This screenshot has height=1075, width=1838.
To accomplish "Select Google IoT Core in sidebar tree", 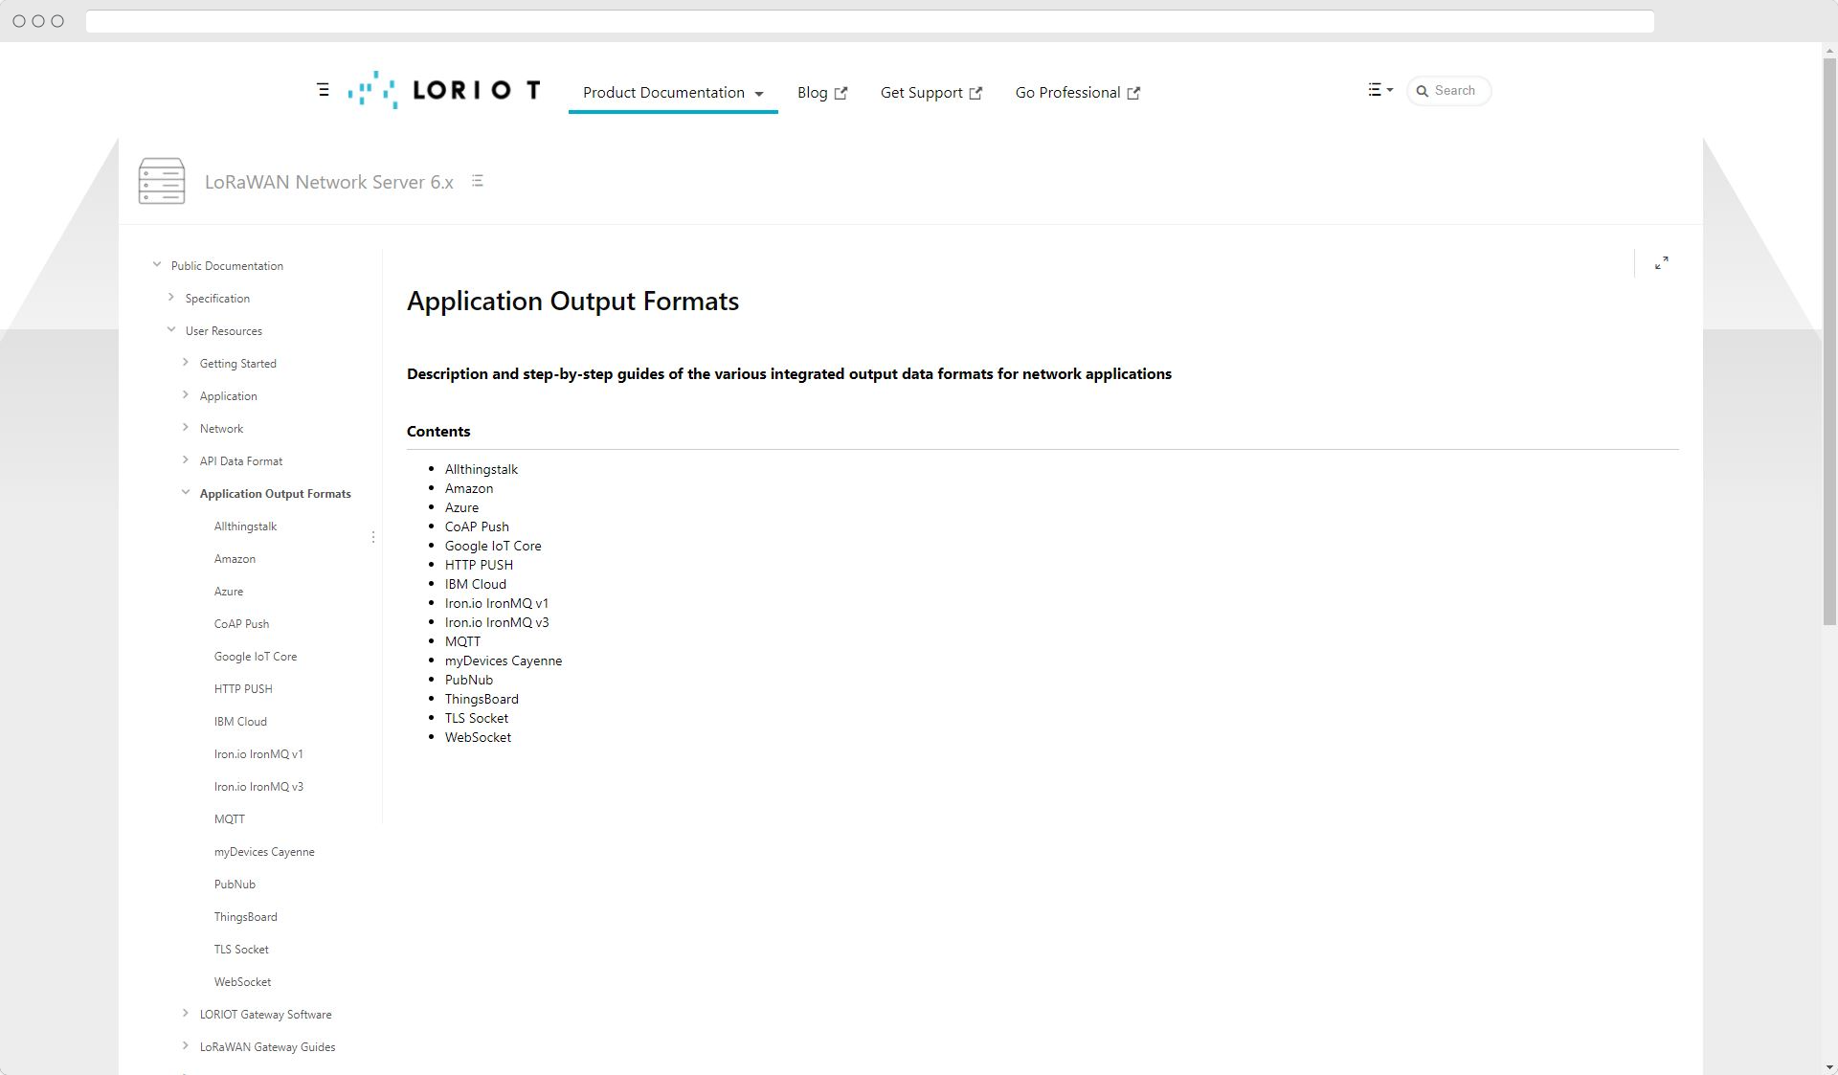I will tap(256, 657).
